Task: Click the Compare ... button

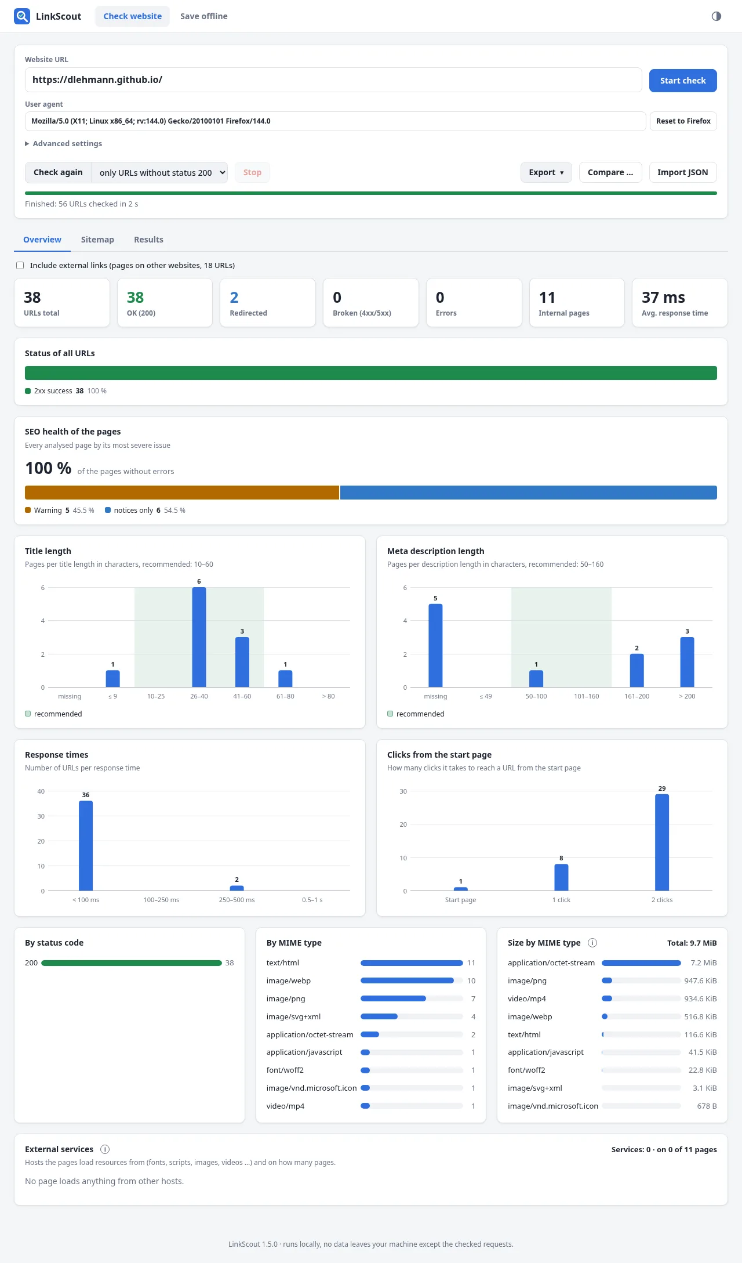Action: pos(610,172)
